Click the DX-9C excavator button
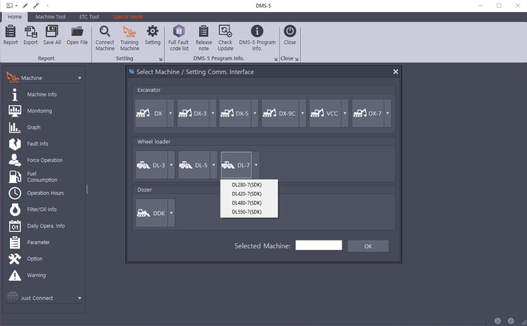The height and width of the screenshot is (326, 527). (x=280, y=113)
